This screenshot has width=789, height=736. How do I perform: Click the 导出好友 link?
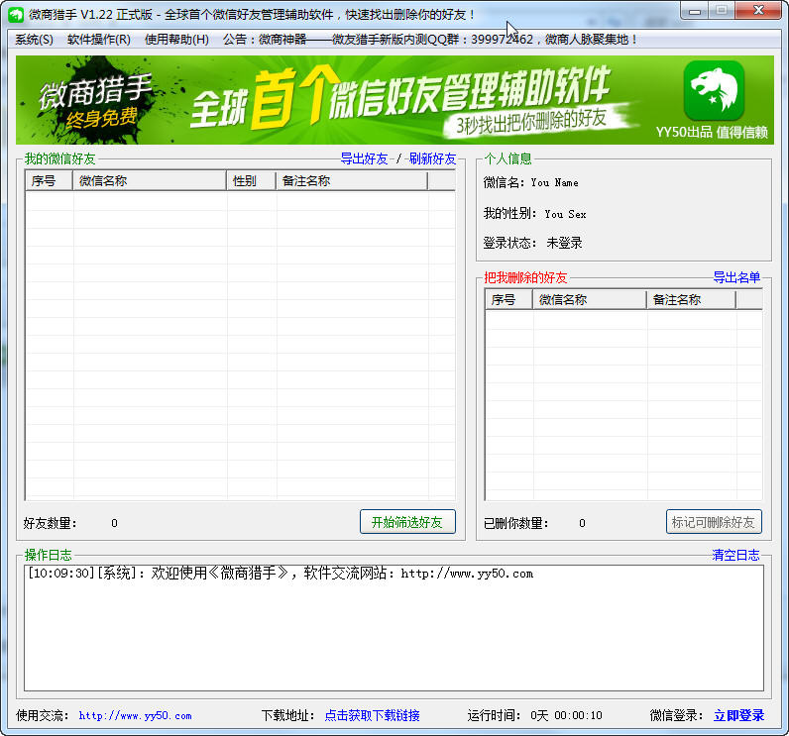(x=364, y=158)
